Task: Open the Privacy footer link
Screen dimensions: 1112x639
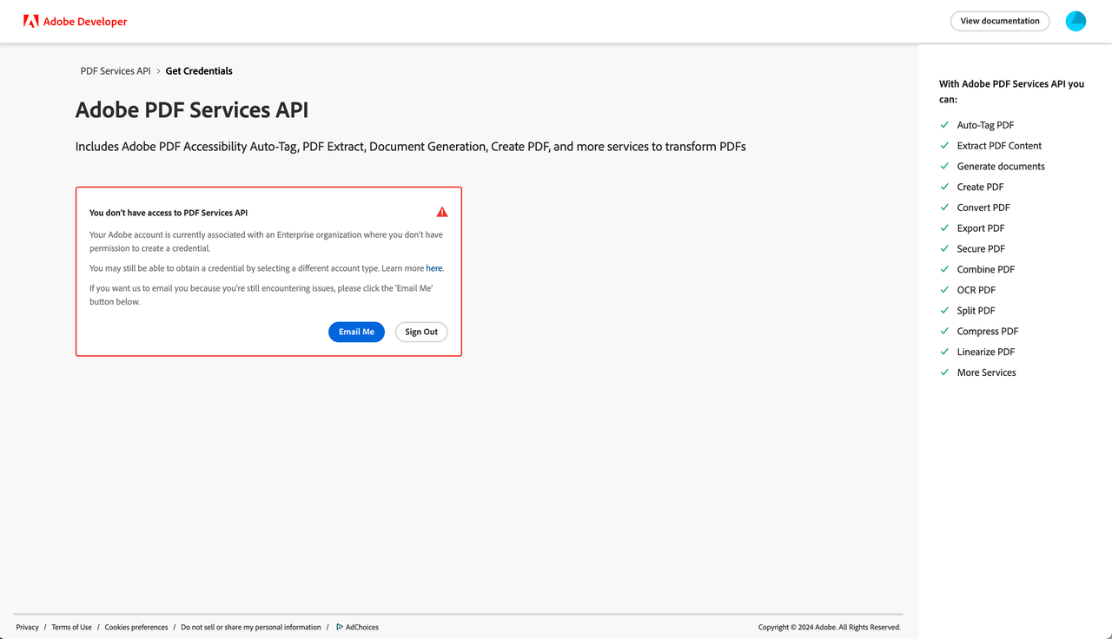Action: 27,626
